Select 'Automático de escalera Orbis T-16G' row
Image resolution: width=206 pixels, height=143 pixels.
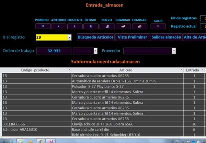tap(103, 81)
